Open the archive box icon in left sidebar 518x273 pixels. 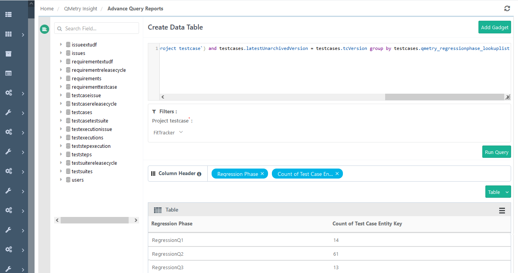(8, 54)
